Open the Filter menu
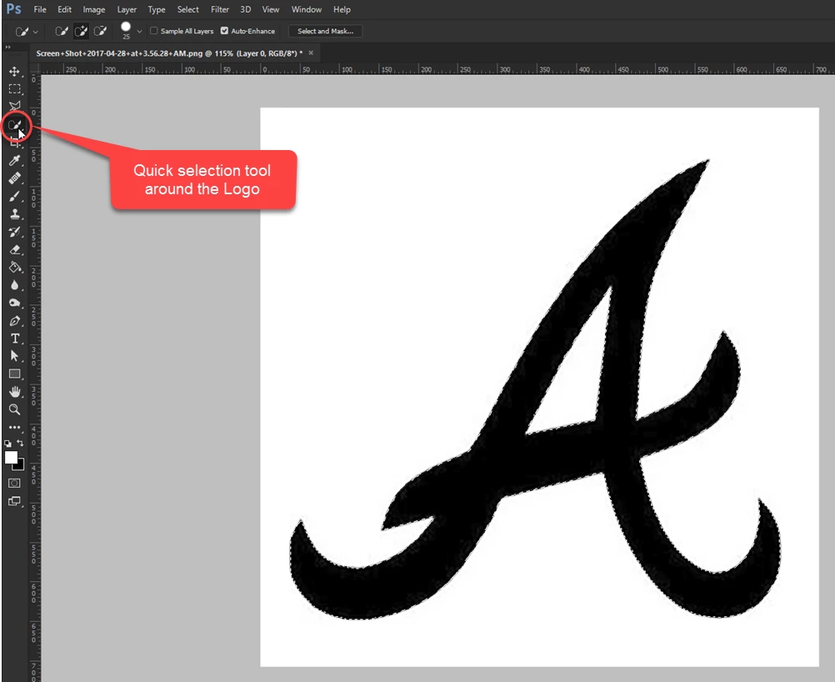The image size is (835, 682). click(x=219, y=10)
